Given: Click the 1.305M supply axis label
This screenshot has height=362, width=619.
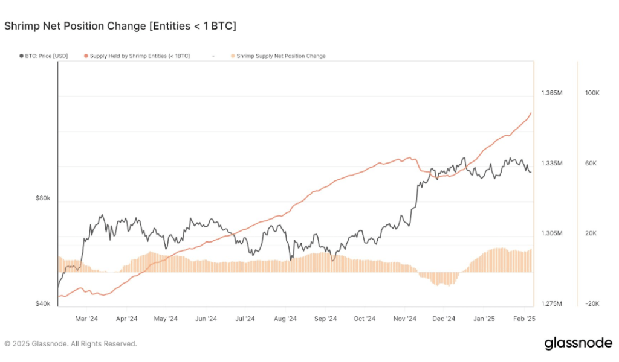Looking at the screenshot, I should (552, 233).
